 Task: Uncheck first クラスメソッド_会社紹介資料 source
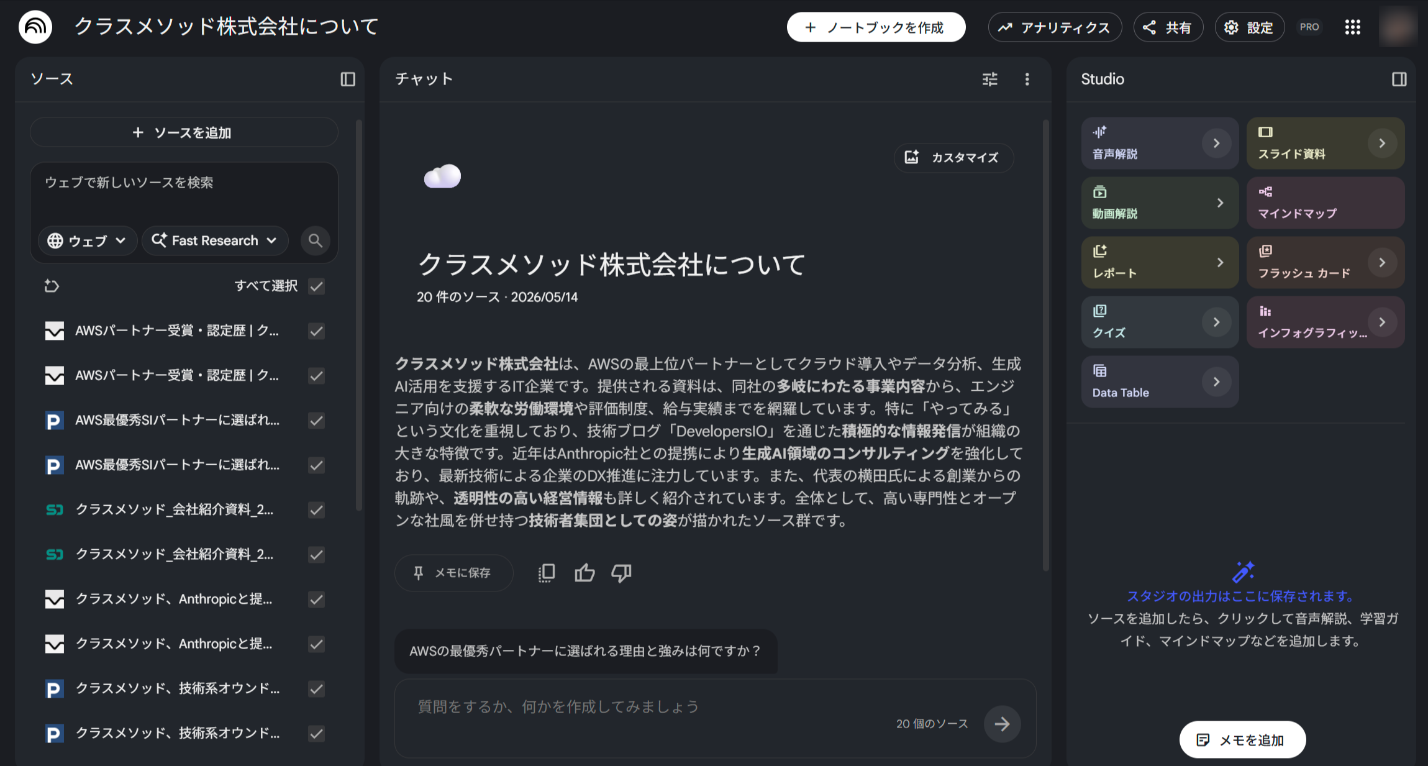pyautogui.click(x=317, y=509)
